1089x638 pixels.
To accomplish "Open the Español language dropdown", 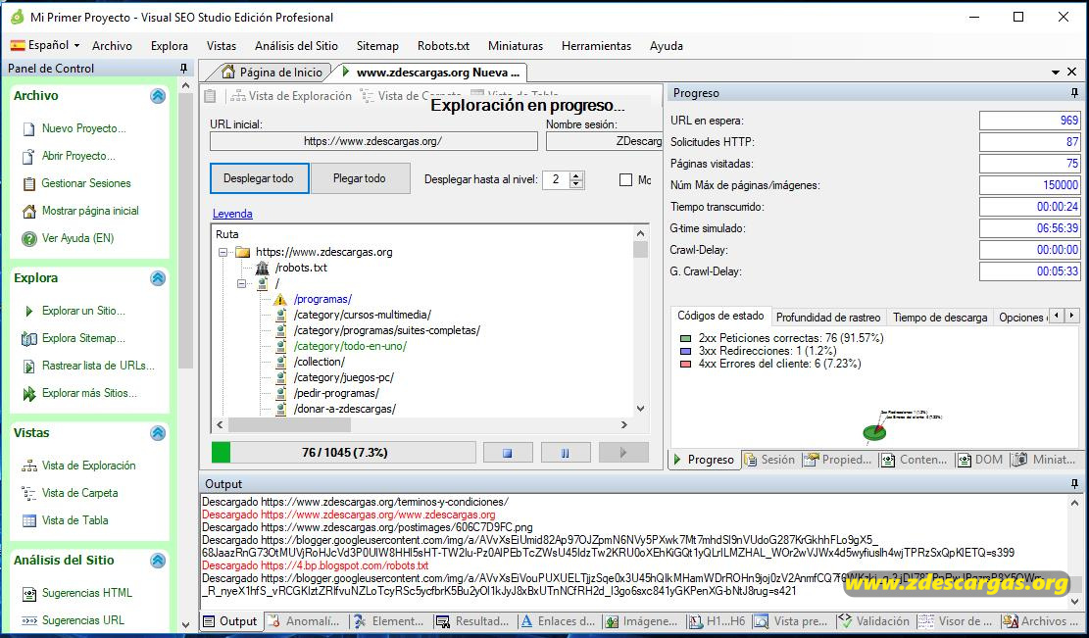I will (45, 45).
